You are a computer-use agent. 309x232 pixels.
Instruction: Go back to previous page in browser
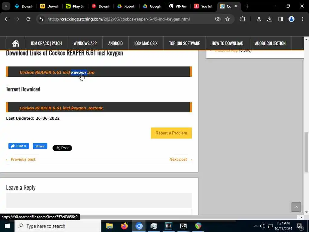click(7, 19)
